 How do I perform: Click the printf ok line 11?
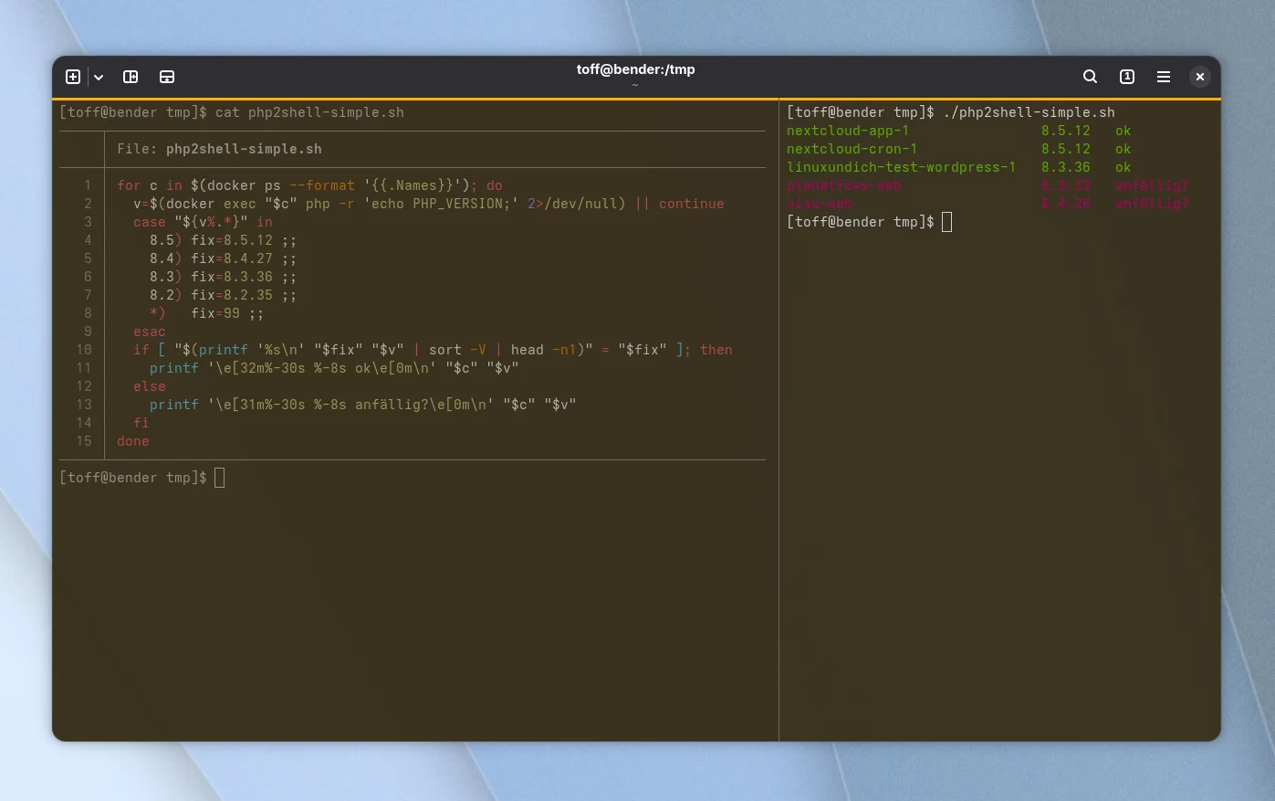coord(334,368)
